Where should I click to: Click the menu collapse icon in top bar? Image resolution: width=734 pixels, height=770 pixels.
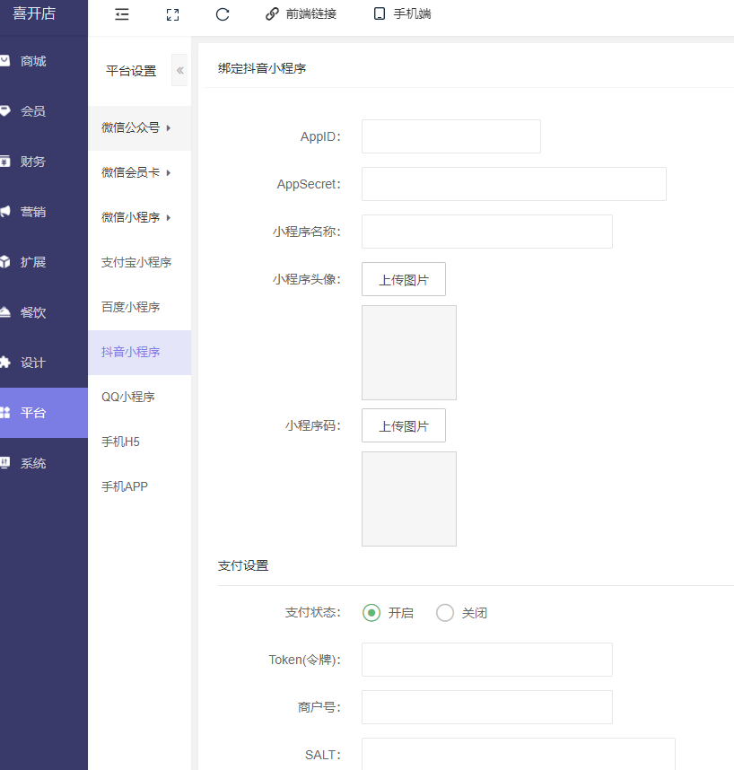coord(122,14)
